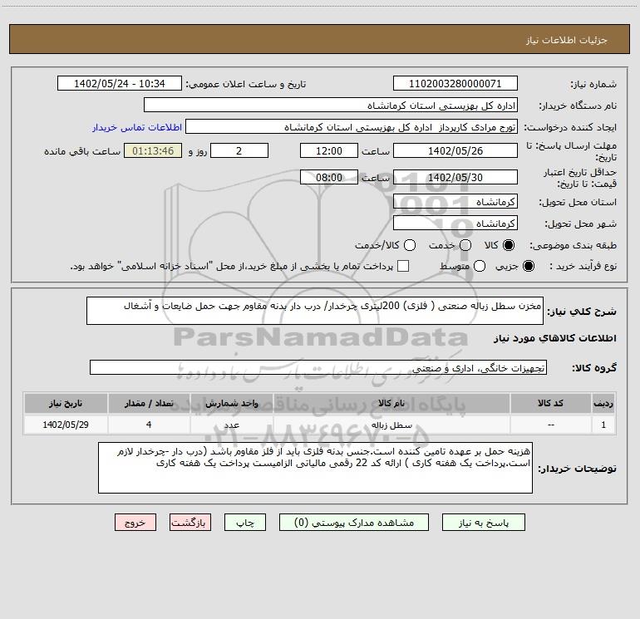Viewport: 640px width, 619px height.
Task: Click the response deadline date 1402/05/26 field
Action: [455, 150]
